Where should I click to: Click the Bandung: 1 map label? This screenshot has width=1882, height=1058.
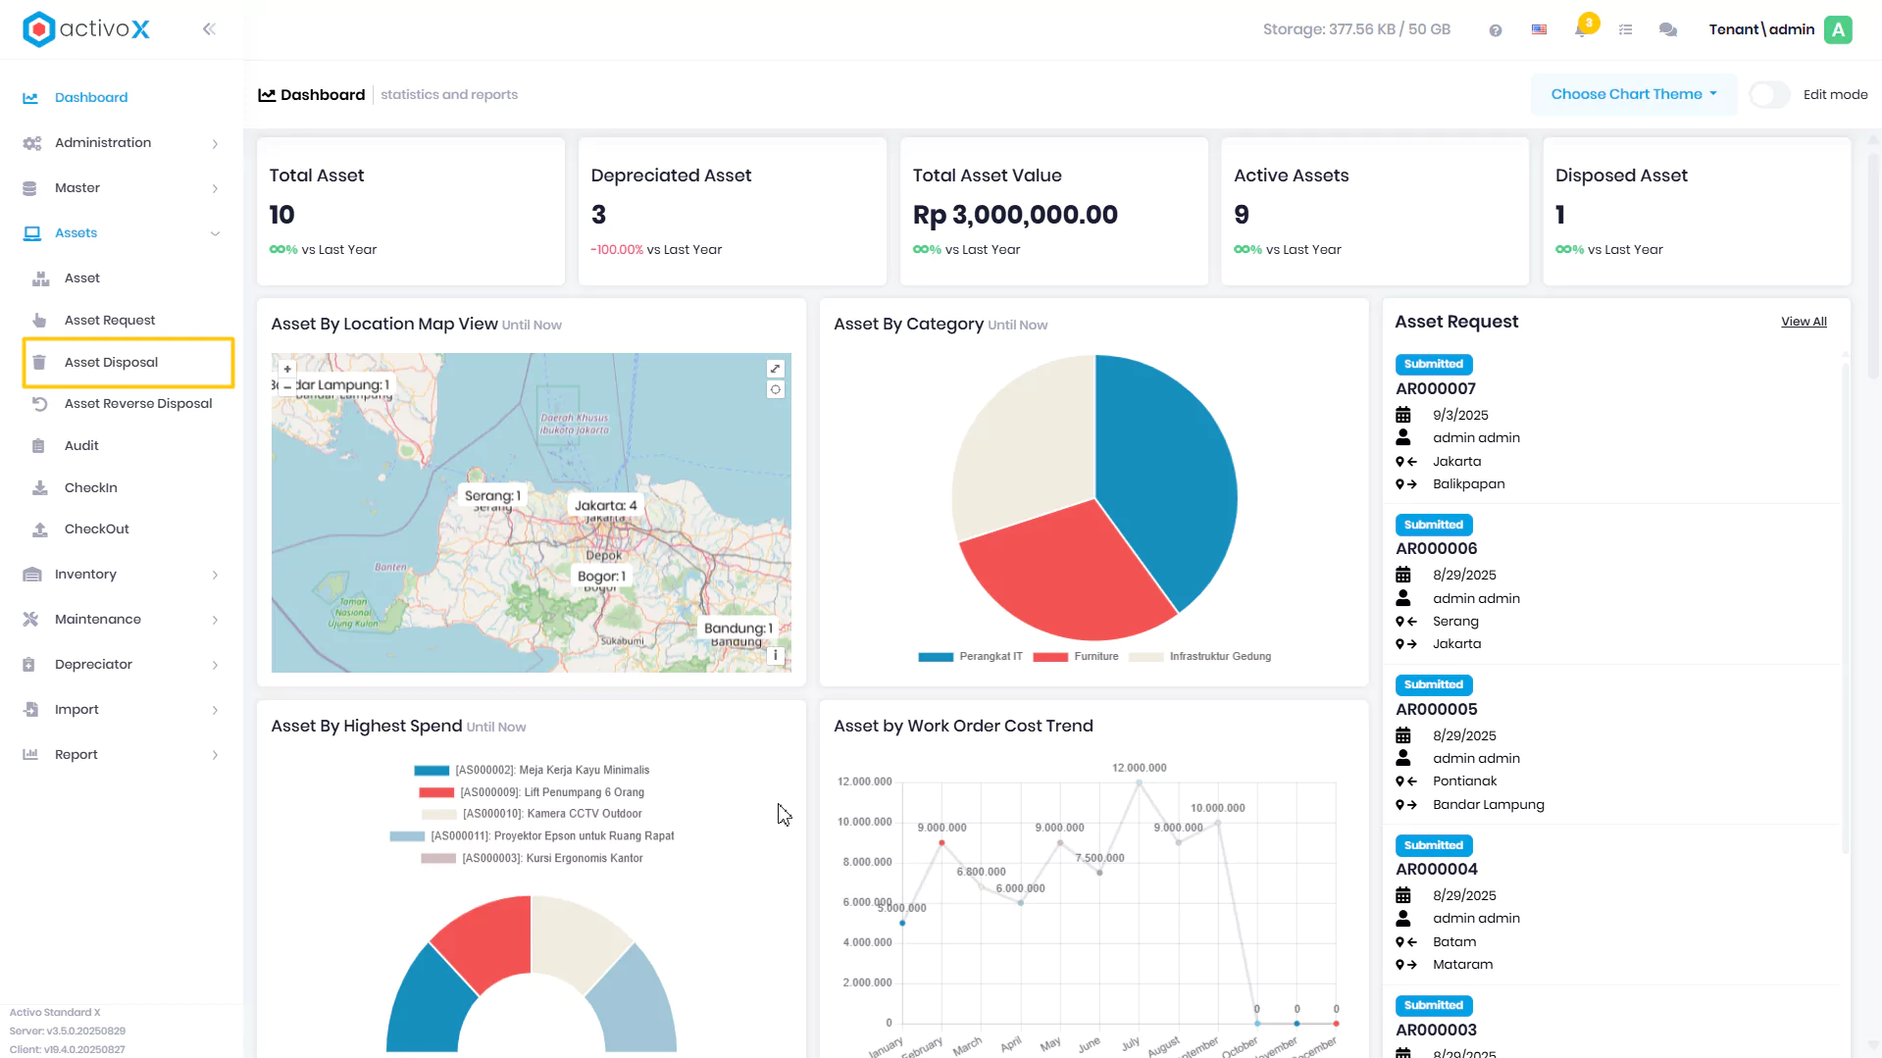(738, 629)
